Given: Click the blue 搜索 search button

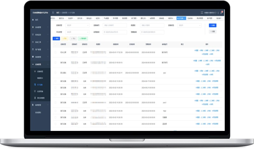Looking at the screenshot, I should [213, 25].
